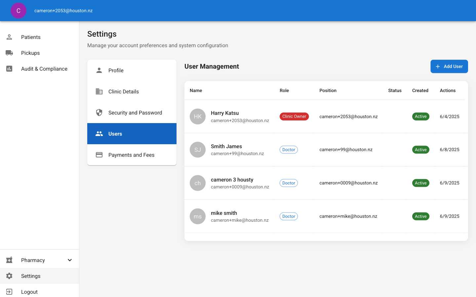Screen dimensions: 476x297
Task: Open the Security and Password tab
Action: tap(132, 113)
